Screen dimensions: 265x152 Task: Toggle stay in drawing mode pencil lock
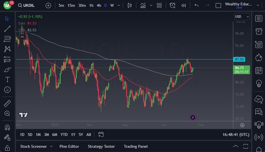click(x=7, y=137)
